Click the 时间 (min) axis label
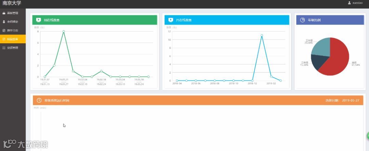Screen dimensions: 369x151 40,108
